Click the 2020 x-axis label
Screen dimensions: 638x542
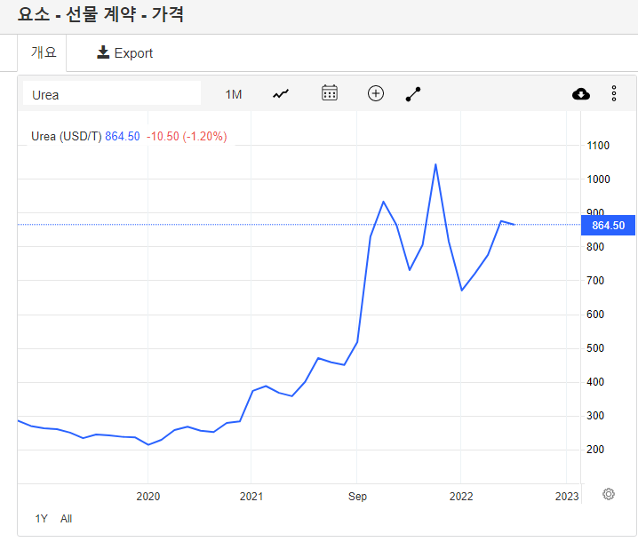(148, 497)
